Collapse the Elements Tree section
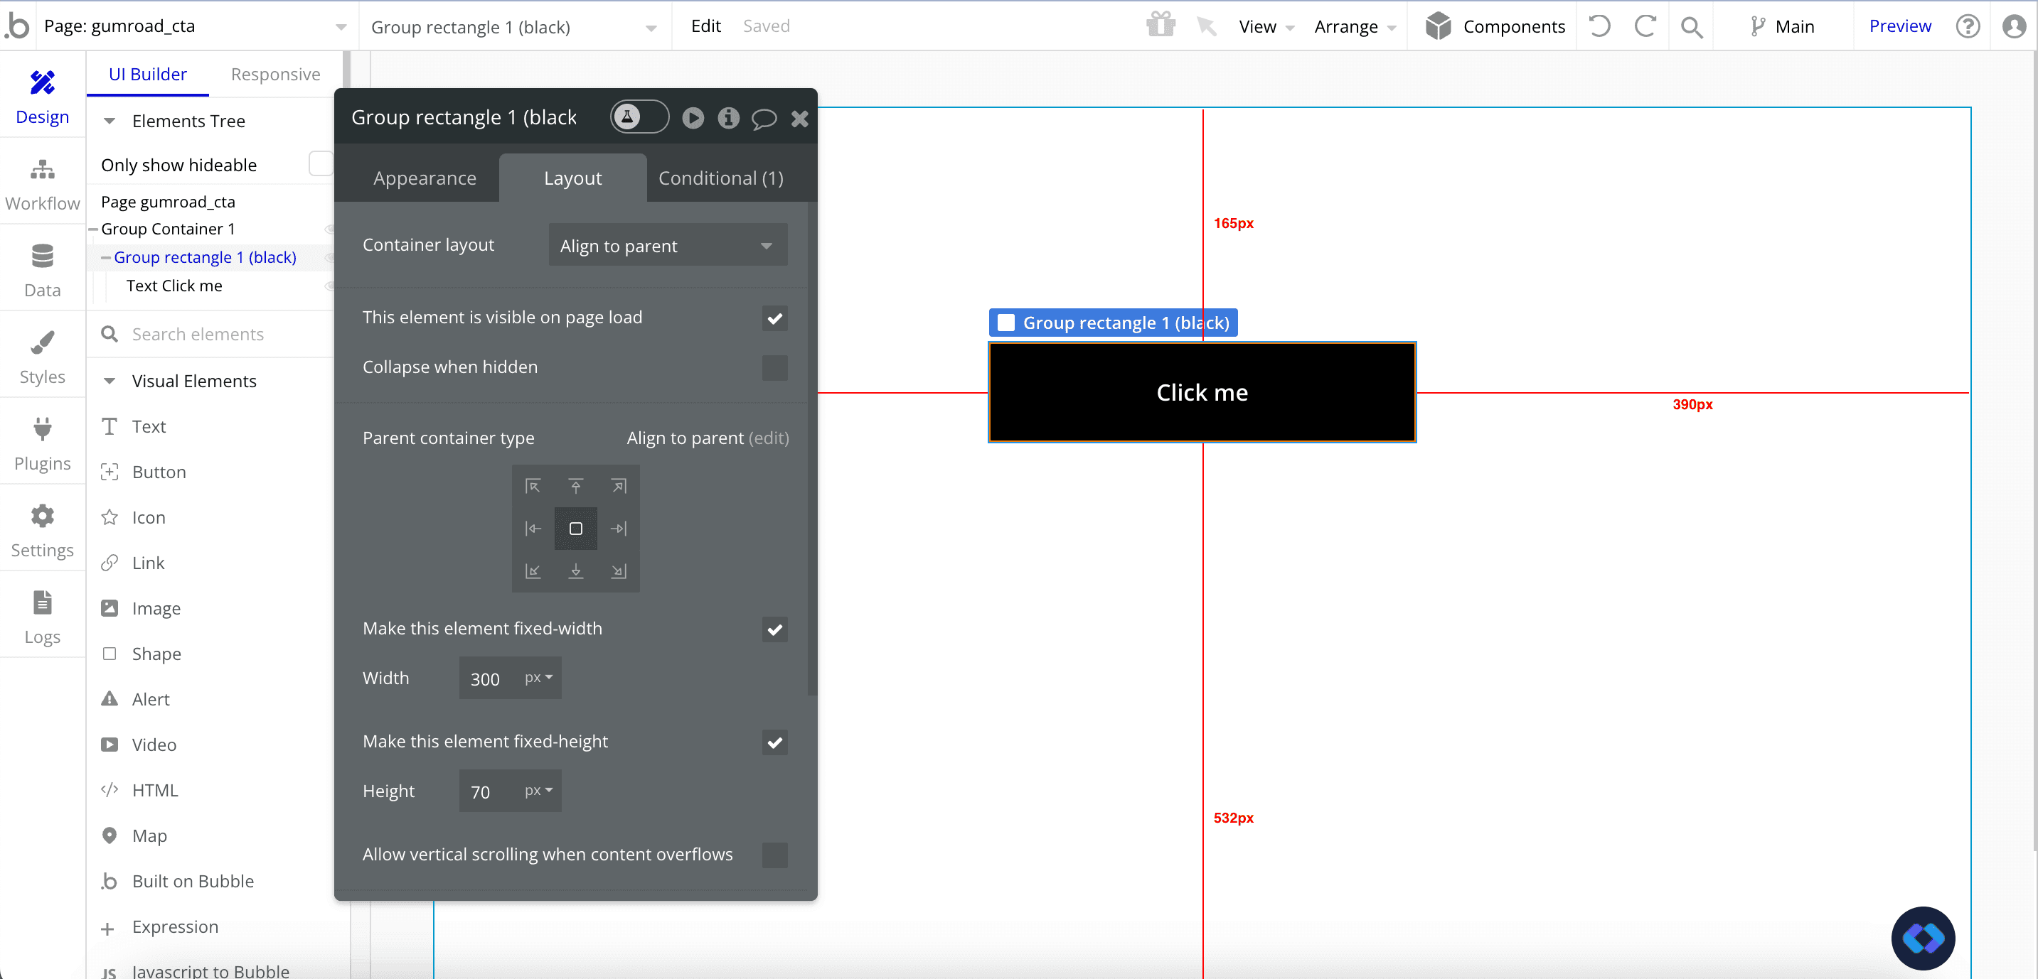2038x979 pixels. point(110,121)
